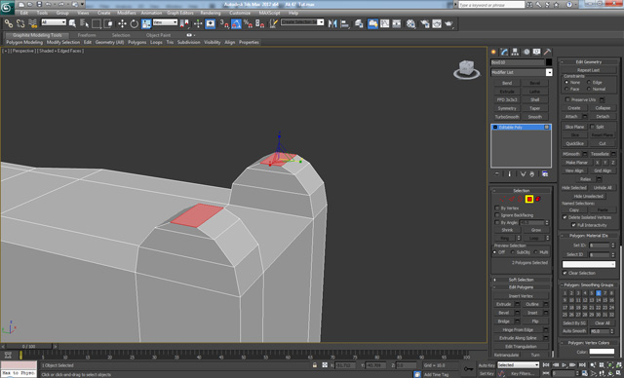
Task: Activate Bind to Space Warp tool
Action: click(32, 23)
